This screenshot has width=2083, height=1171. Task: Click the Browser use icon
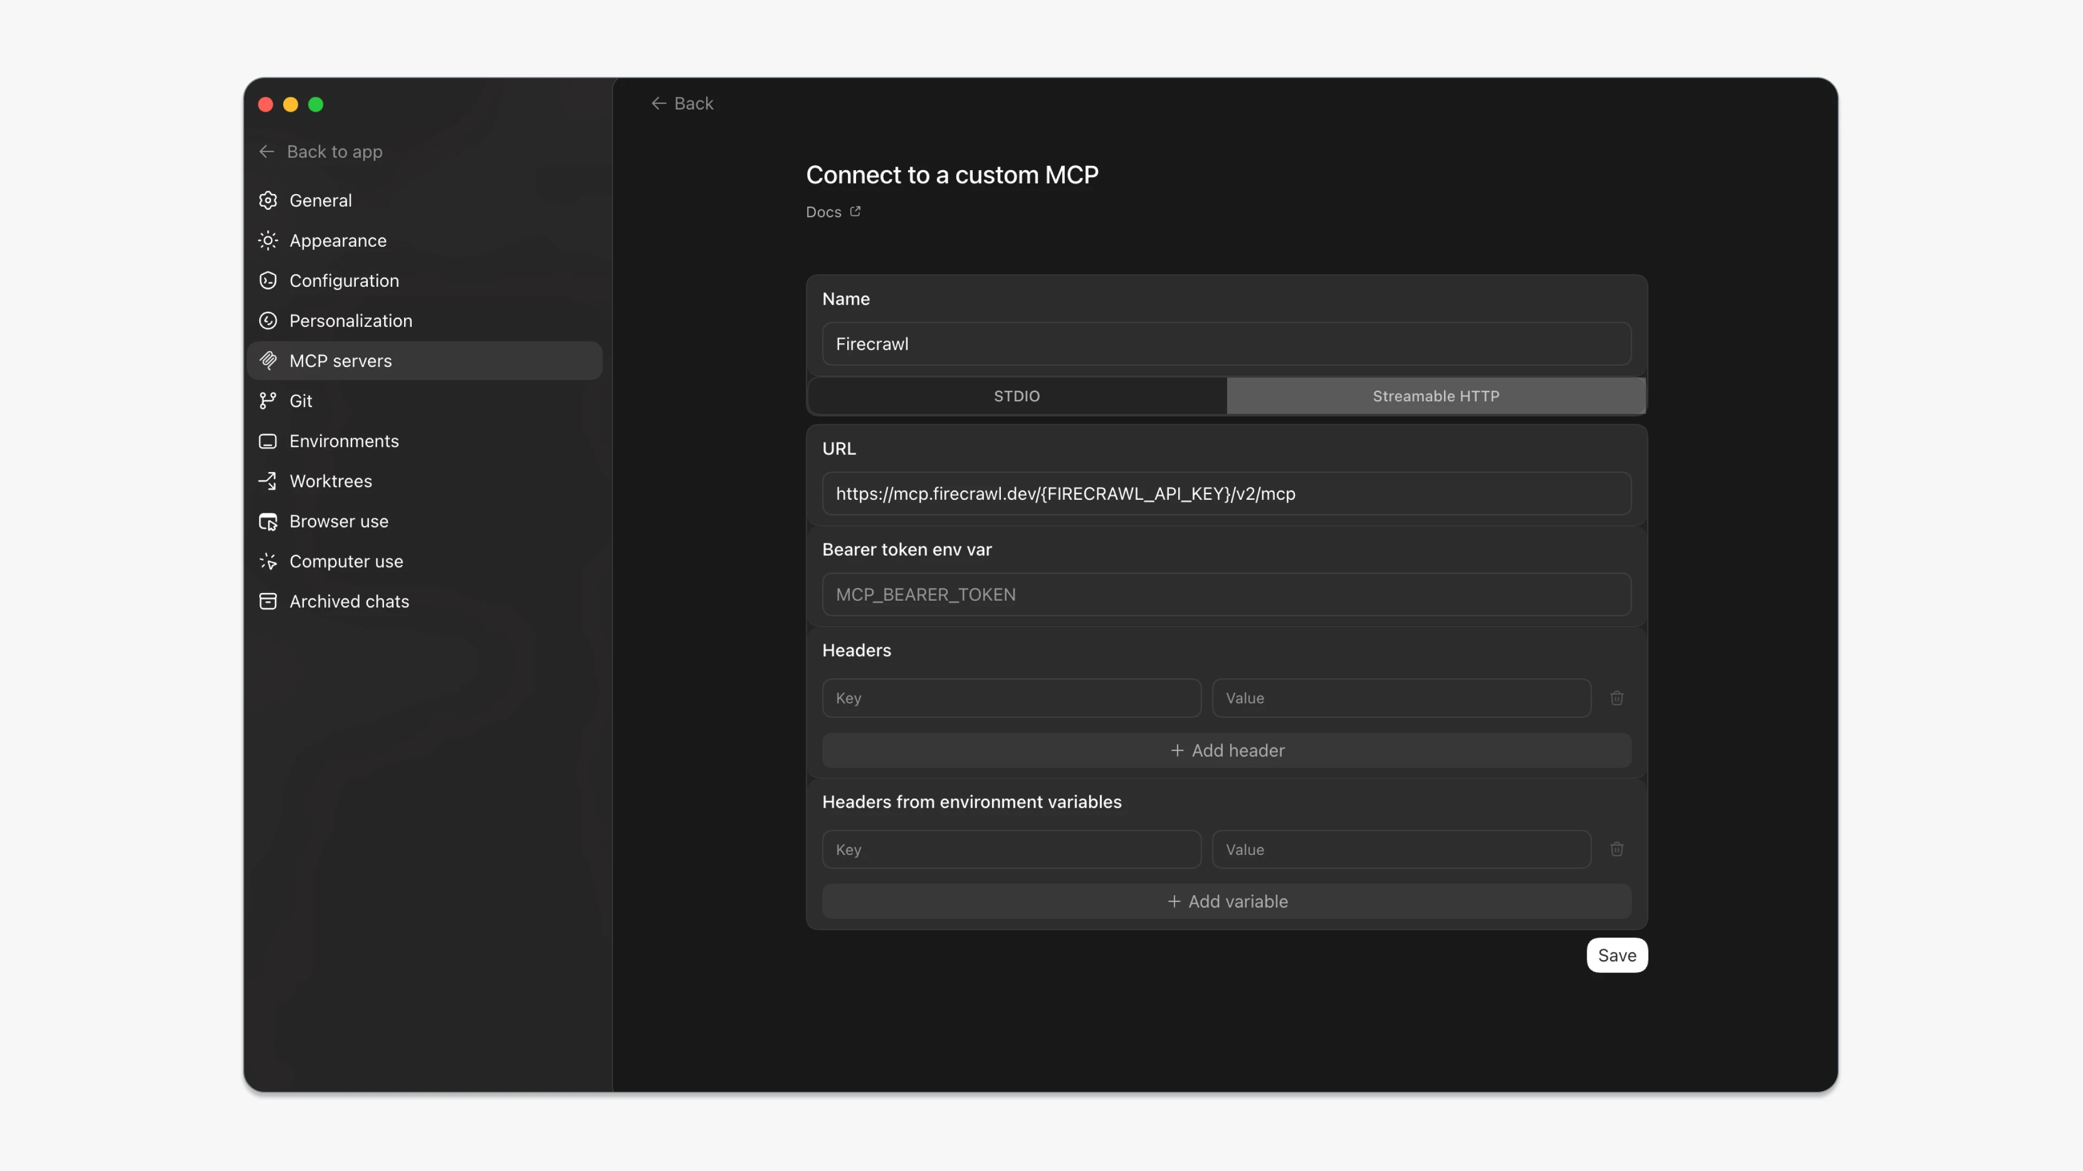point(267,521)
